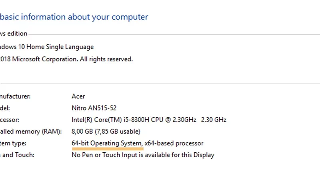Select the Installed memory (RAM) label
Image resolution: width=320 pixels, height=183 pixels.
coord(31,132)
